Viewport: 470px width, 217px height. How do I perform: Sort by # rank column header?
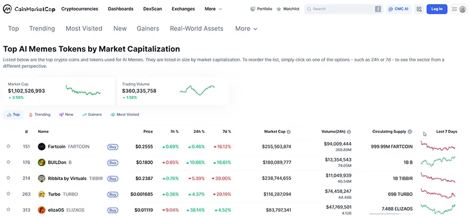pyautogui.click(x=26, y=132)
